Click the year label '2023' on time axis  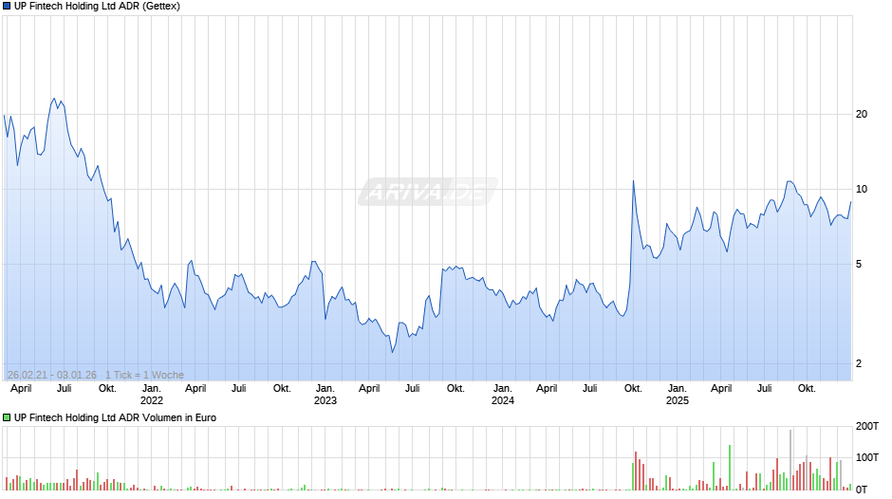click(x=325, y=400)
